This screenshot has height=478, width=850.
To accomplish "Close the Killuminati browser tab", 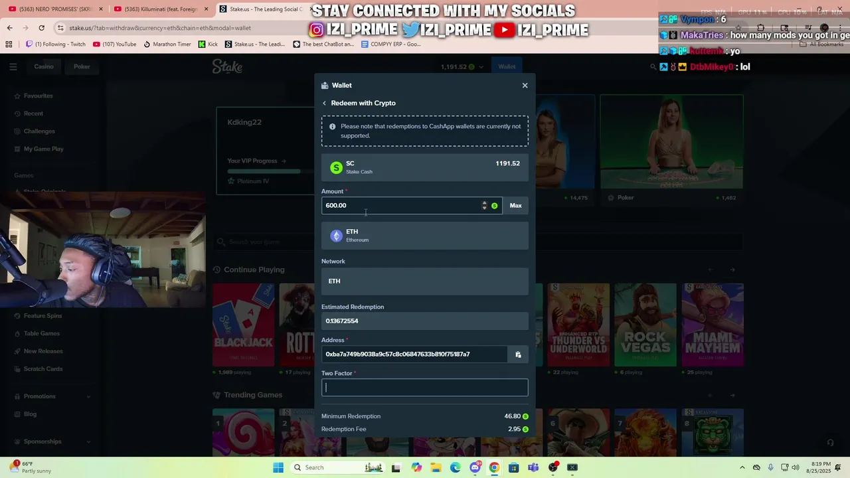I will point(206,9).
